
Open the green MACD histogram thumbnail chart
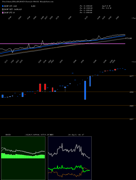coord(23,158)
